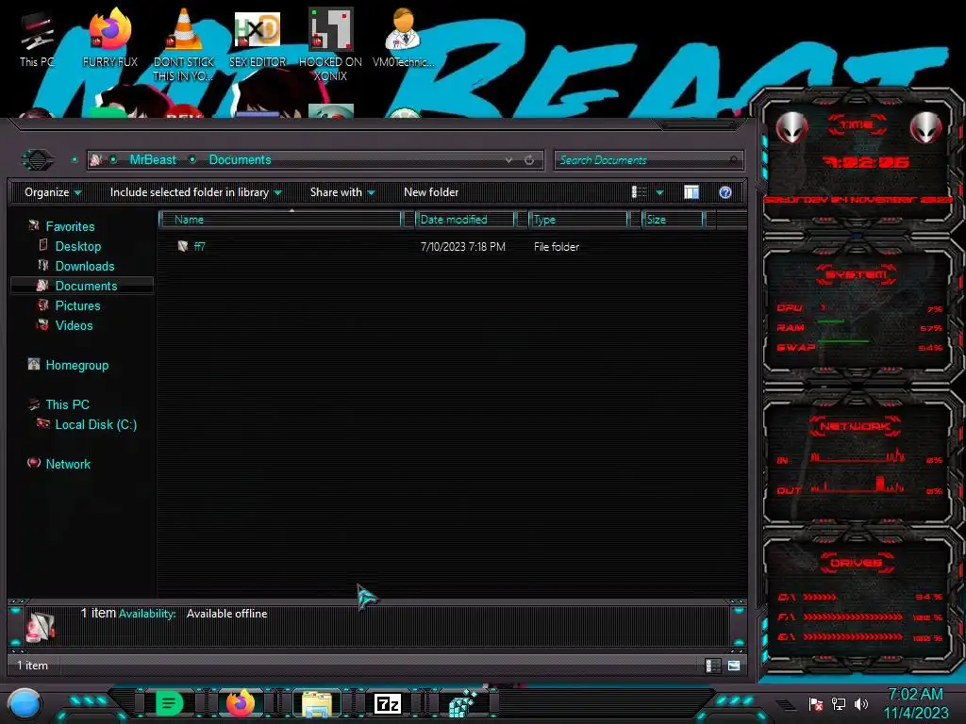Sort by the Date modified column
This screenshot has width=966, height=724.
465,219
